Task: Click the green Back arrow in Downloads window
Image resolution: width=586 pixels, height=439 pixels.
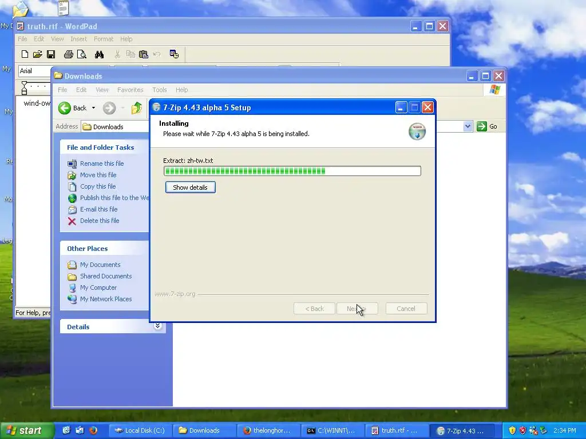Action: tap(64, 108)
